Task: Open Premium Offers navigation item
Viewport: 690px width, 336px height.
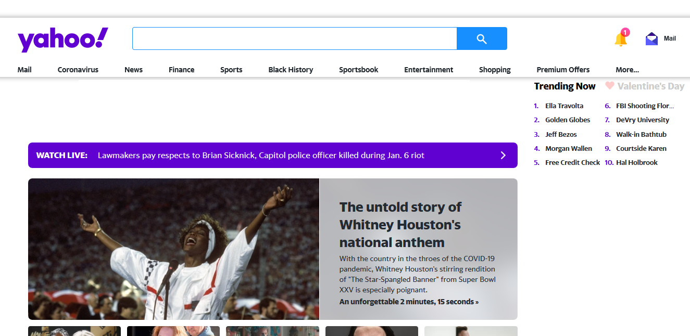Action: (x=563, y=70)
